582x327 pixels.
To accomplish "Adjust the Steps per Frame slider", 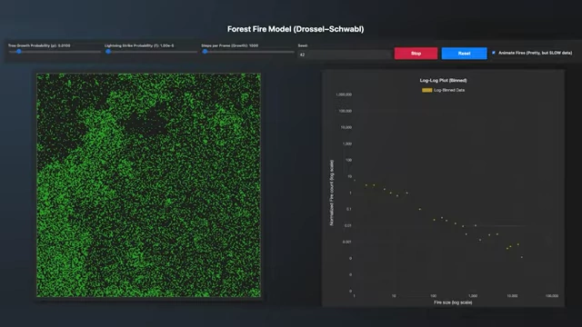I will click(248, 52).
